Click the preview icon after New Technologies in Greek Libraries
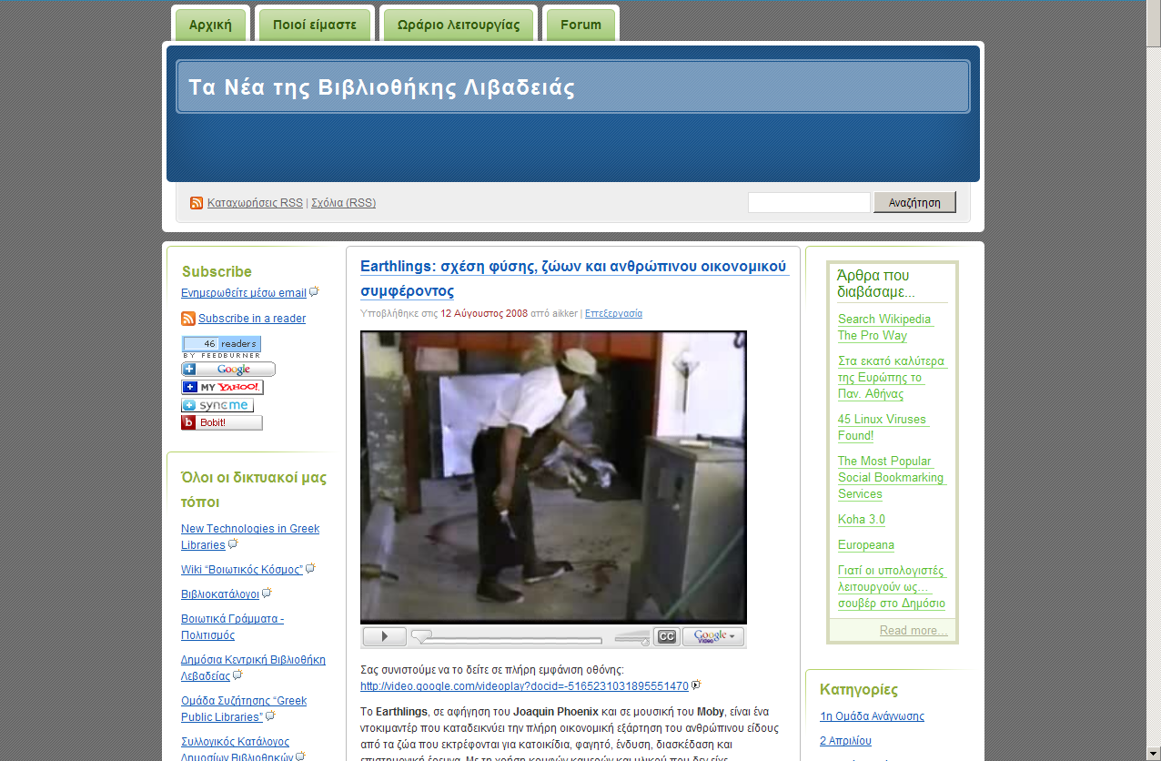 pos(233,544)
